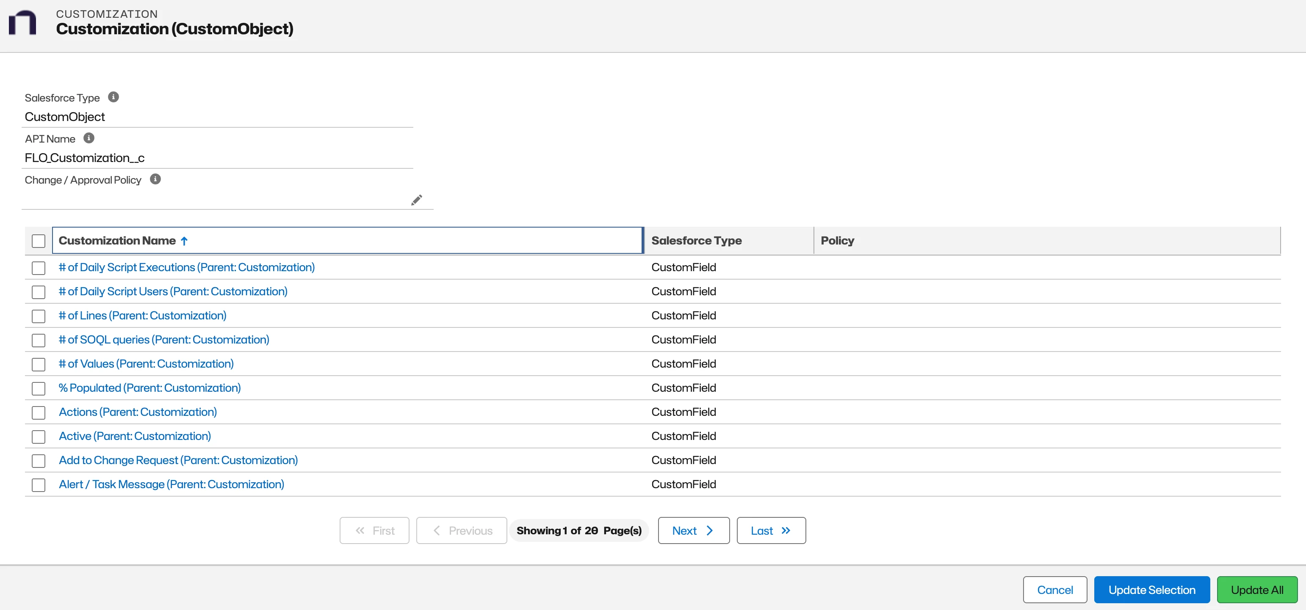Image resolution: width=1306 pixels, height=610 pixels.
Task: Open Alert / Task Message link
Action: coord(172,484)
